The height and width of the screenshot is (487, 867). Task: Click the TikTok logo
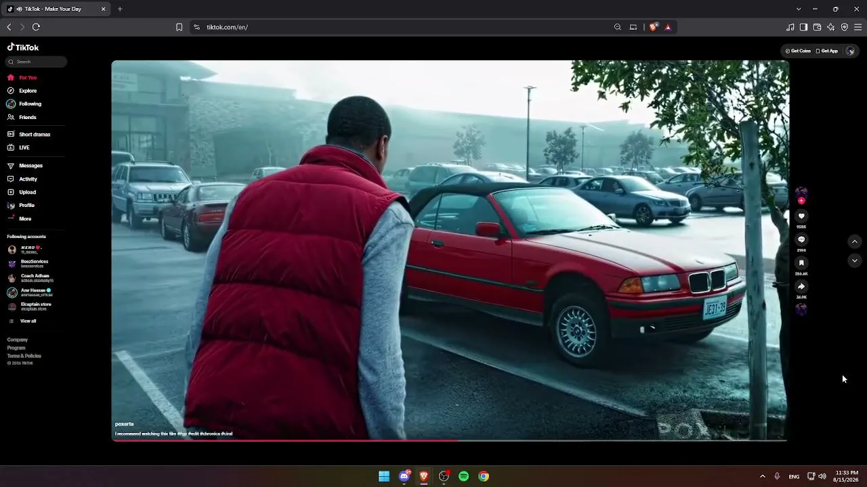(x=23, y=47)
